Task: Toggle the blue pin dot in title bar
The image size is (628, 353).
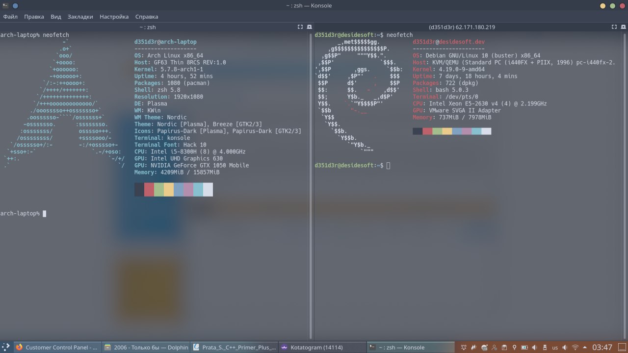Action: click(15, 5)
